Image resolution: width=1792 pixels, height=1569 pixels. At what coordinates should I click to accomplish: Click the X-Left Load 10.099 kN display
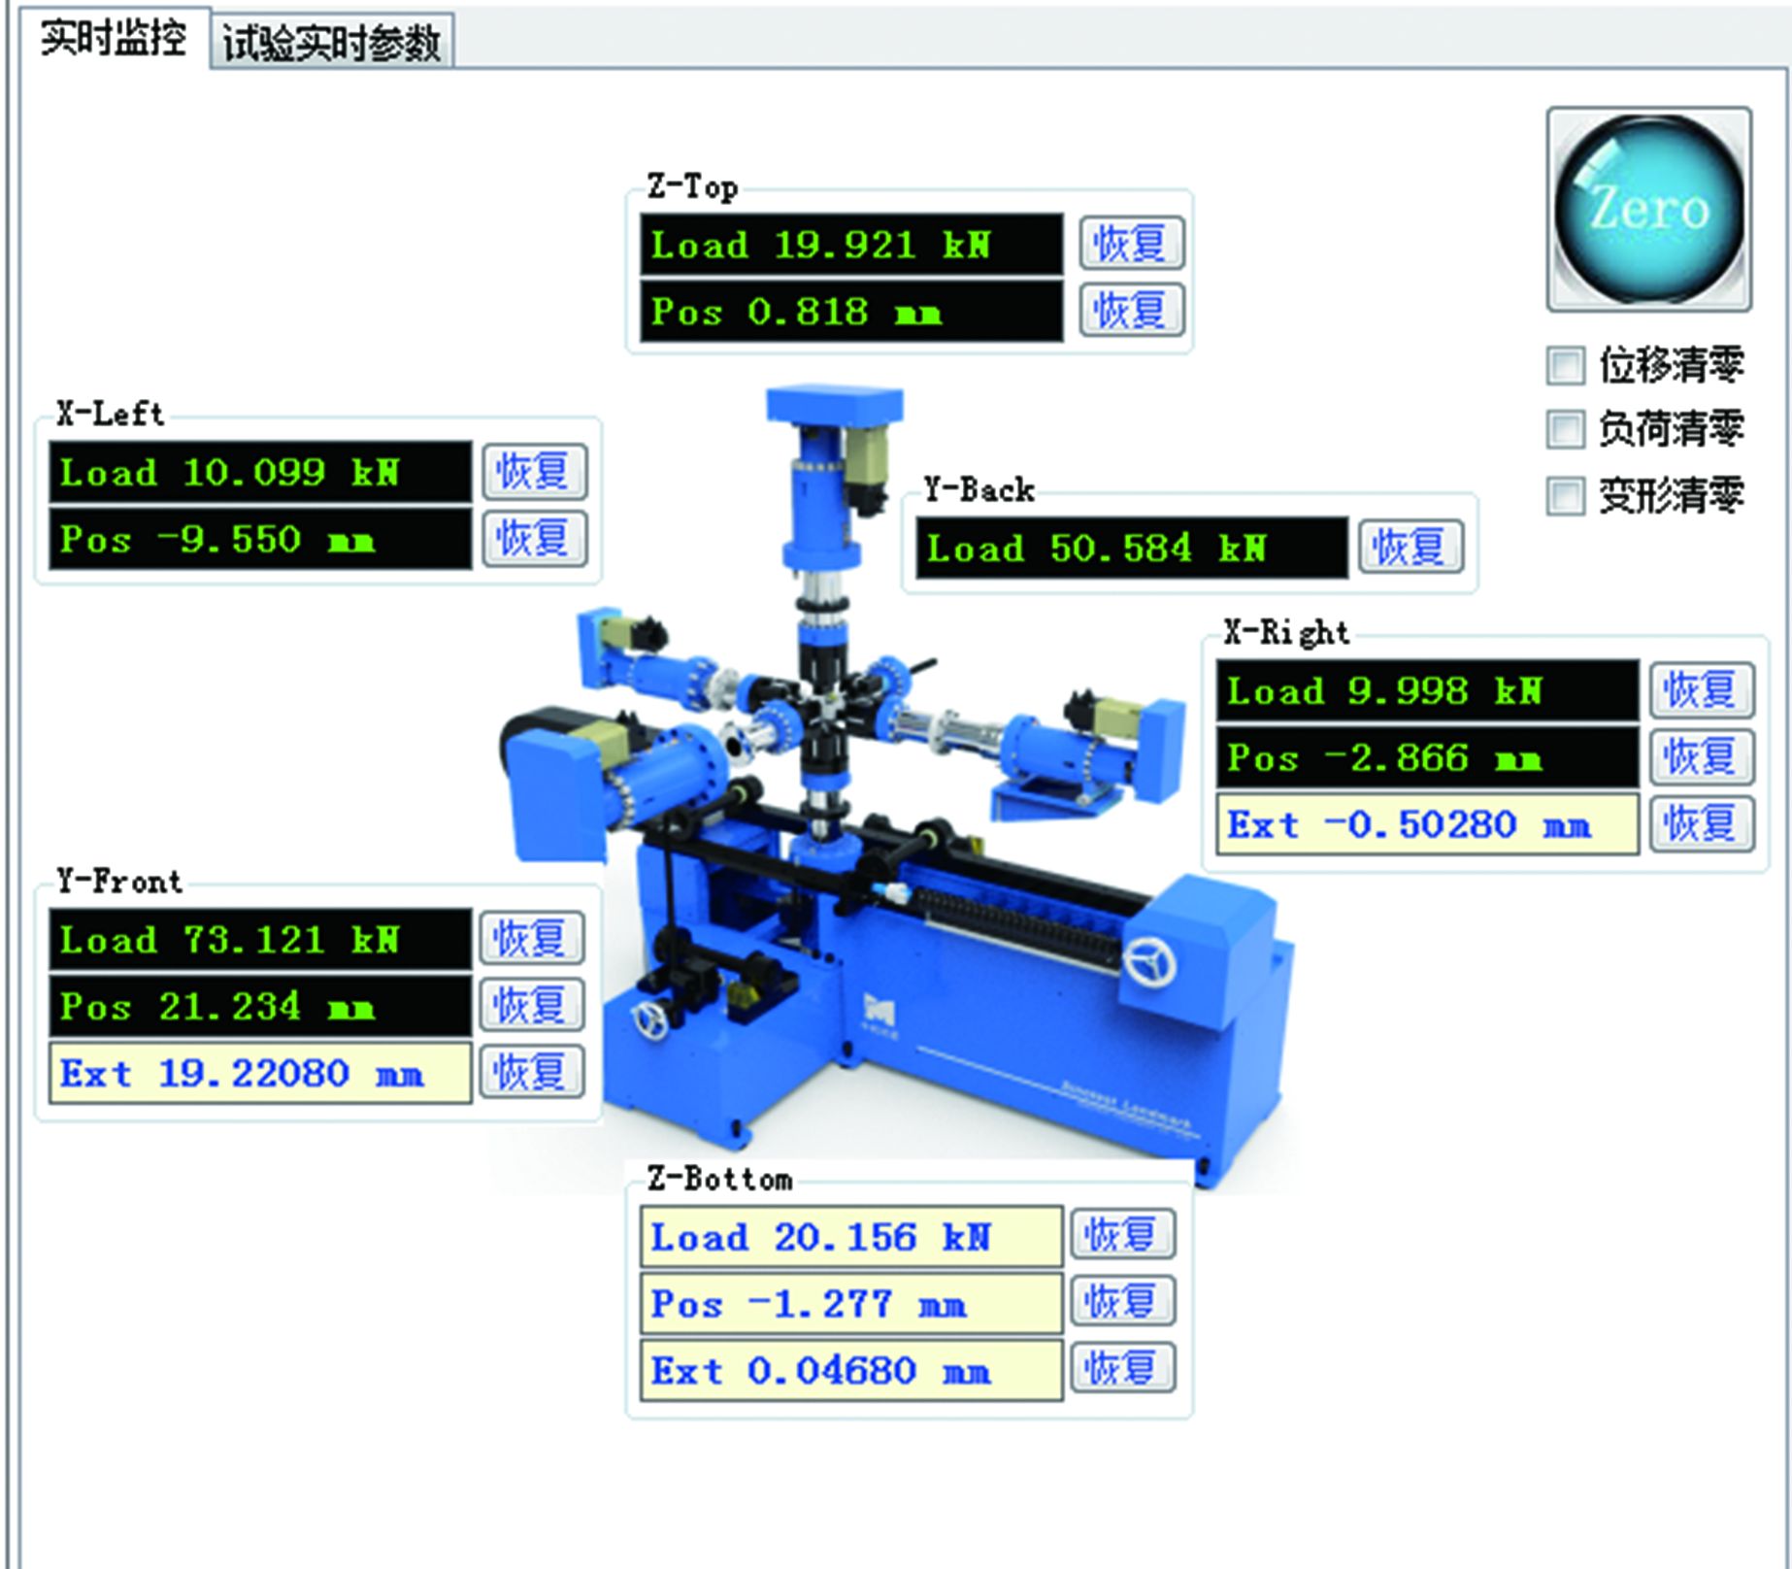click(x=260, y=473)
